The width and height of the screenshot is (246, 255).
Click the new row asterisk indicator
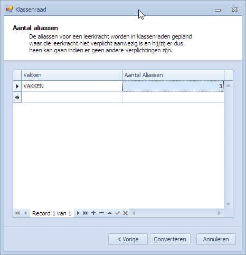point(17,97)
